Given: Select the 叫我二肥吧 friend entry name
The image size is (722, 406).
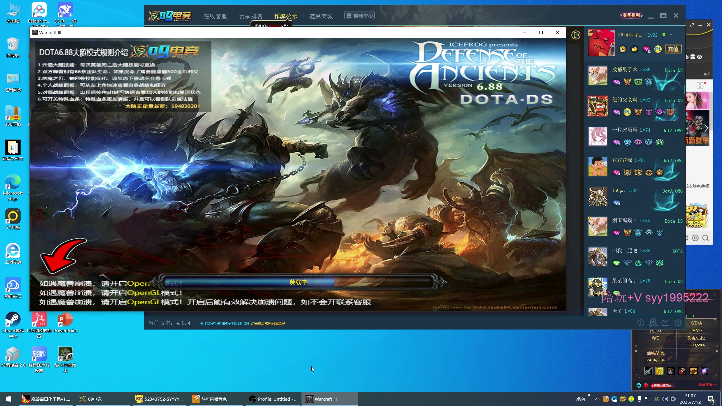Looking at the screenshot, I should (625, 251).
